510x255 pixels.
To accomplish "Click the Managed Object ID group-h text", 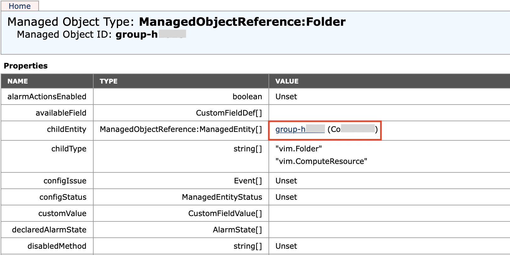I will point(136,35).
